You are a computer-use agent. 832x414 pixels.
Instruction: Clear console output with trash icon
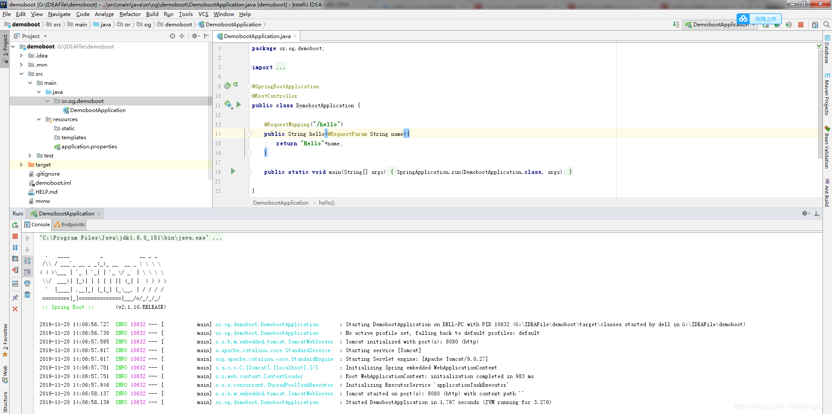pos(27,295)
